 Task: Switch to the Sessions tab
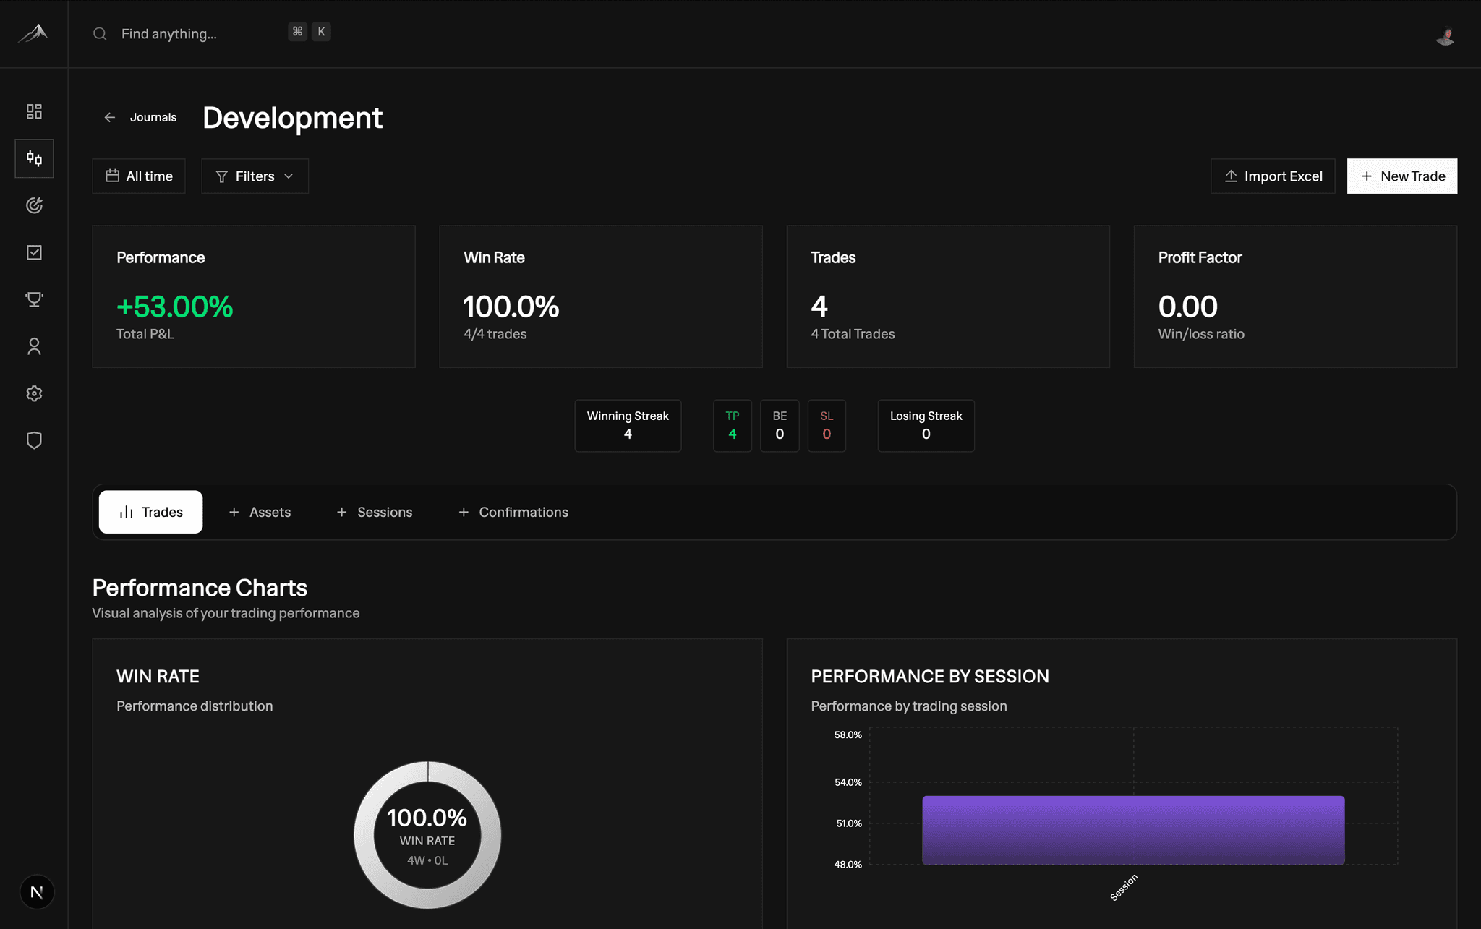click(x=374, y=512)
